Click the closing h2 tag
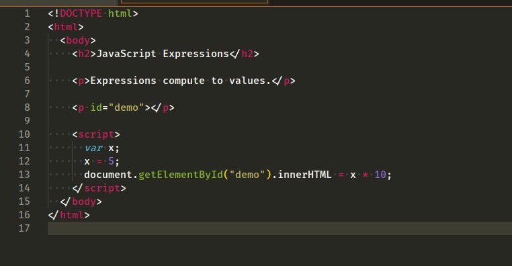The width and height of the screenshot is (512, 266). (x=245, y=54)
